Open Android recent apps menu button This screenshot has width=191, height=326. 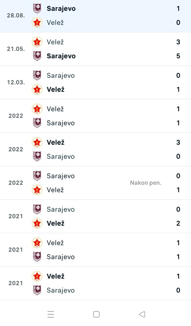[51, 314]
